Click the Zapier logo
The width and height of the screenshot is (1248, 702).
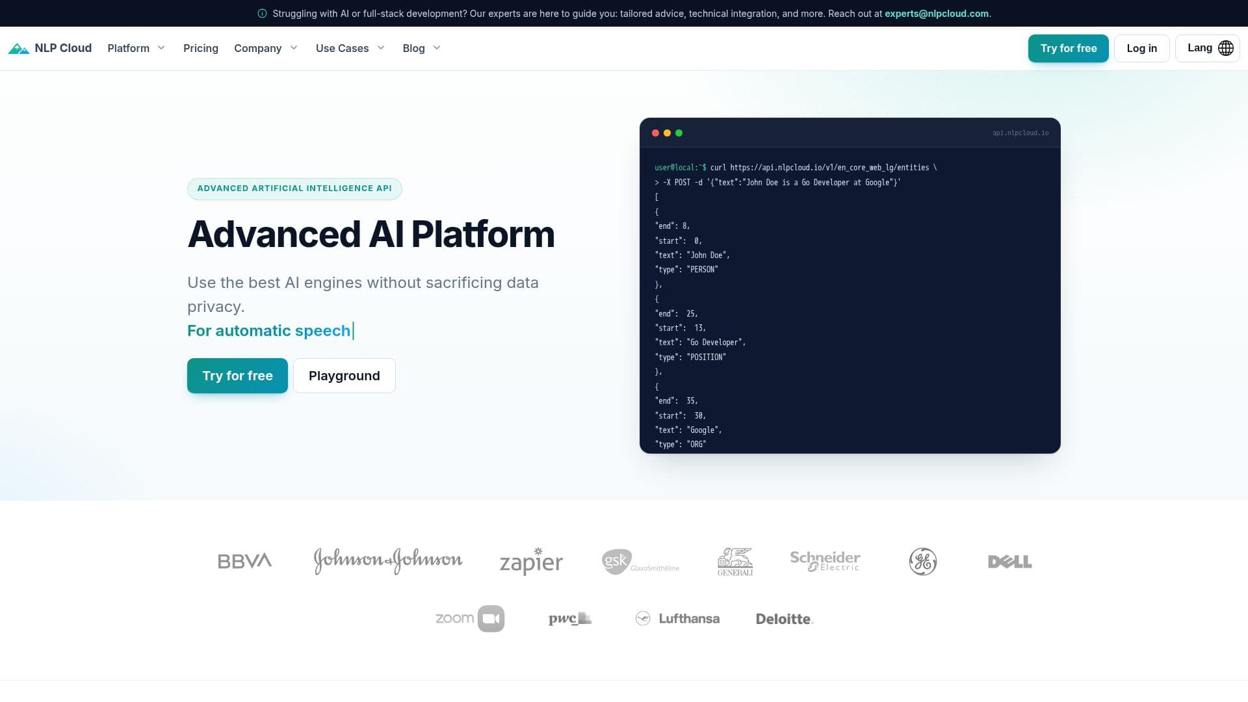(531, 561)
